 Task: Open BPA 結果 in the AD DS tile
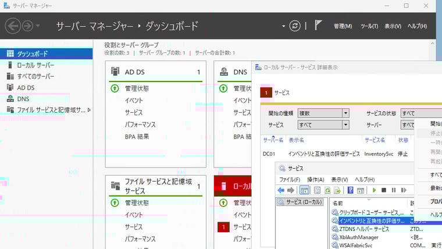click(x=137, y=137)
